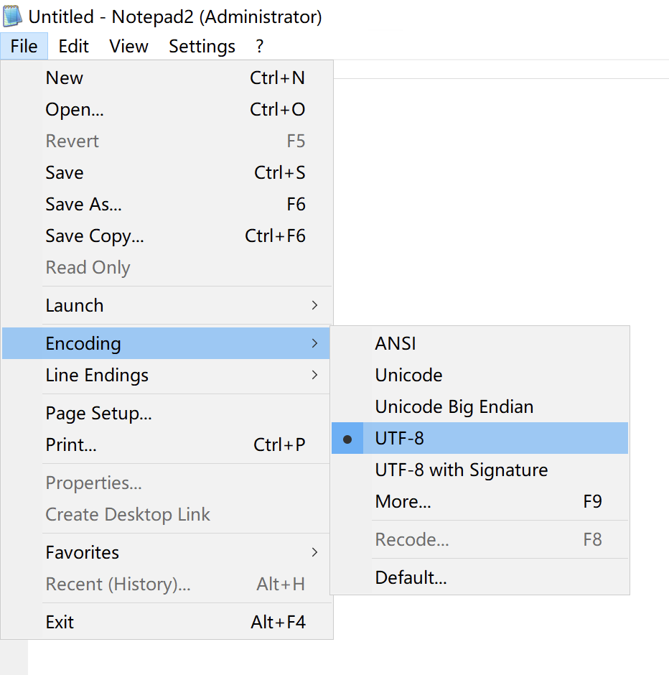Select Open... in the File menu
This screenshot has height=675, width=669.
tap(167, 109)
